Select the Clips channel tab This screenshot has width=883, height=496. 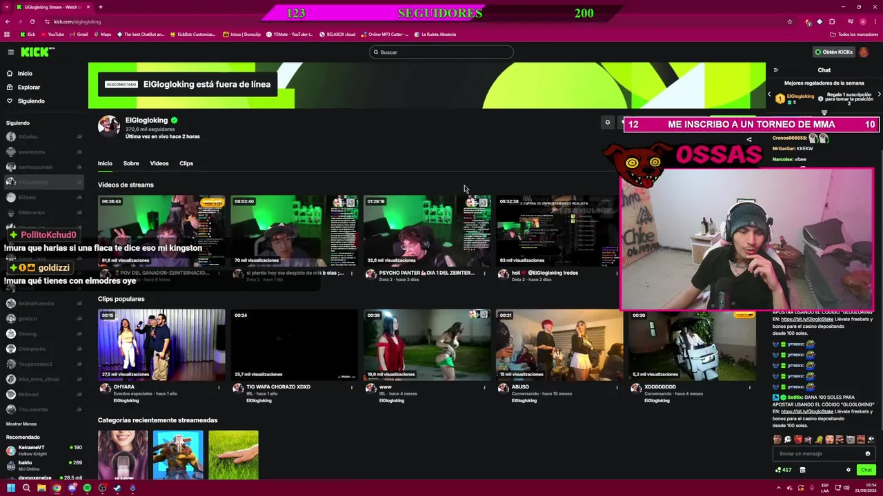pyautogui.click(x=186, y=163)
